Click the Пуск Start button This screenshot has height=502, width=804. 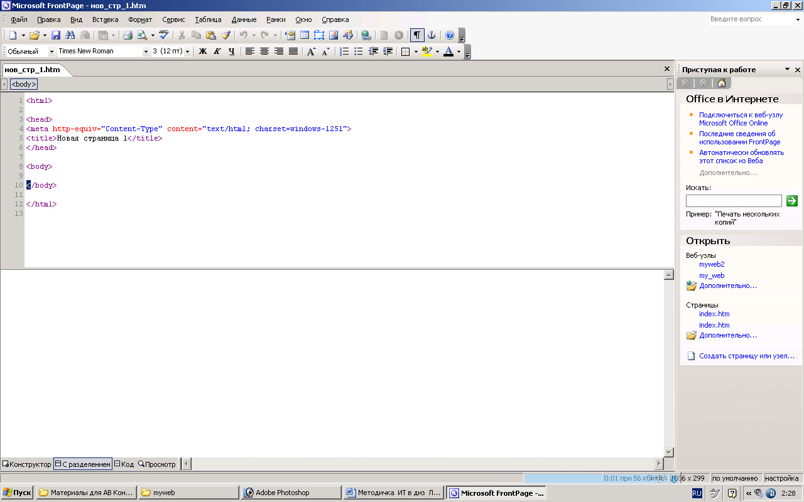pyautogui.click(x=18, y=493)
